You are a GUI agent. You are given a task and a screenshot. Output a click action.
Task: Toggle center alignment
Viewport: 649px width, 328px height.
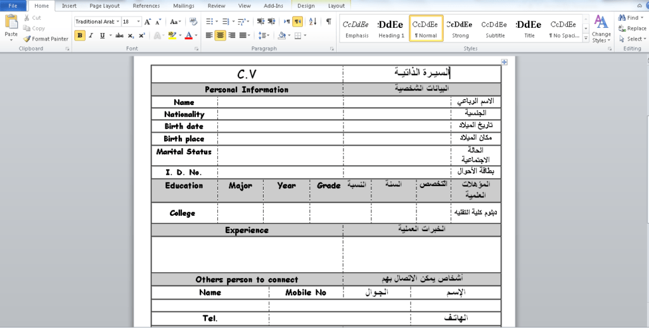(220, 35)
